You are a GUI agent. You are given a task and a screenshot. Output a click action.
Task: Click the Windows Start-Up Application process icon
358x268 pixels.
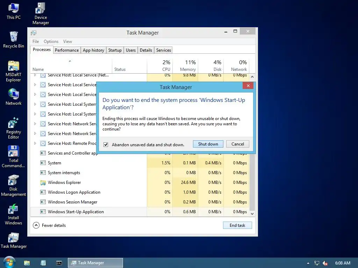pyautogui.click(x=43, y=212)
